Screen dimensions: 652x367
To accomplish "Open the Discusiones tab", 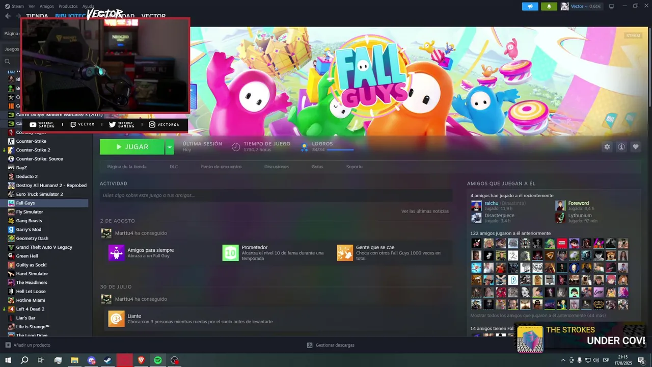I will pyautogui.click(x=277, y=167).
